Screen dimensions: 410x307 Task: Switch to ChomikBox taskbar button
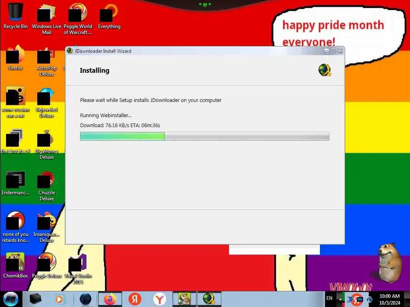[184, 299]
